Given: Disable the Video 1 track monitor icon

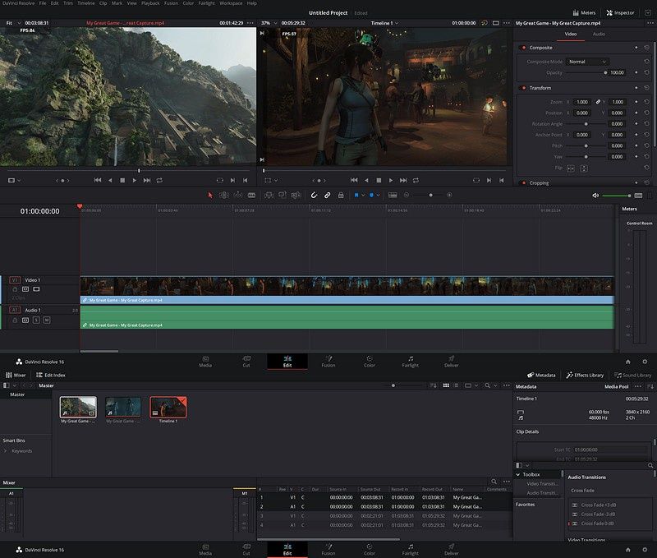Looking at the screenshot, I should [x=36, y=289].
